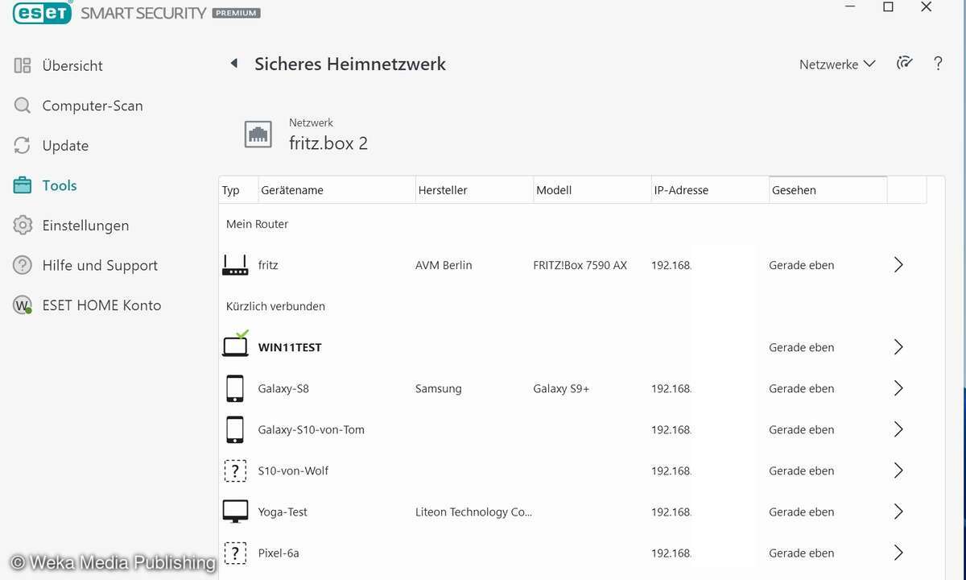
Task: Open Computer-Scan in the sidebar
Action: click(93, 106)
